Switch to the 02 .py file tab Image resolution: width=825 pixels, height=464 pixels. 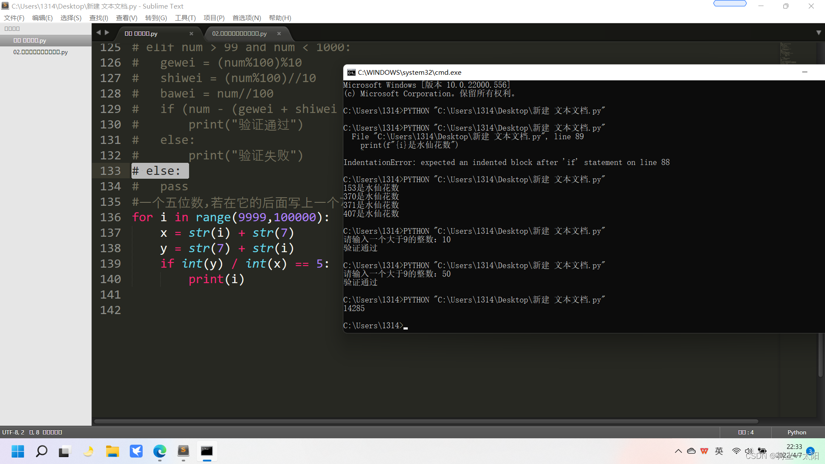click(239, 34)
